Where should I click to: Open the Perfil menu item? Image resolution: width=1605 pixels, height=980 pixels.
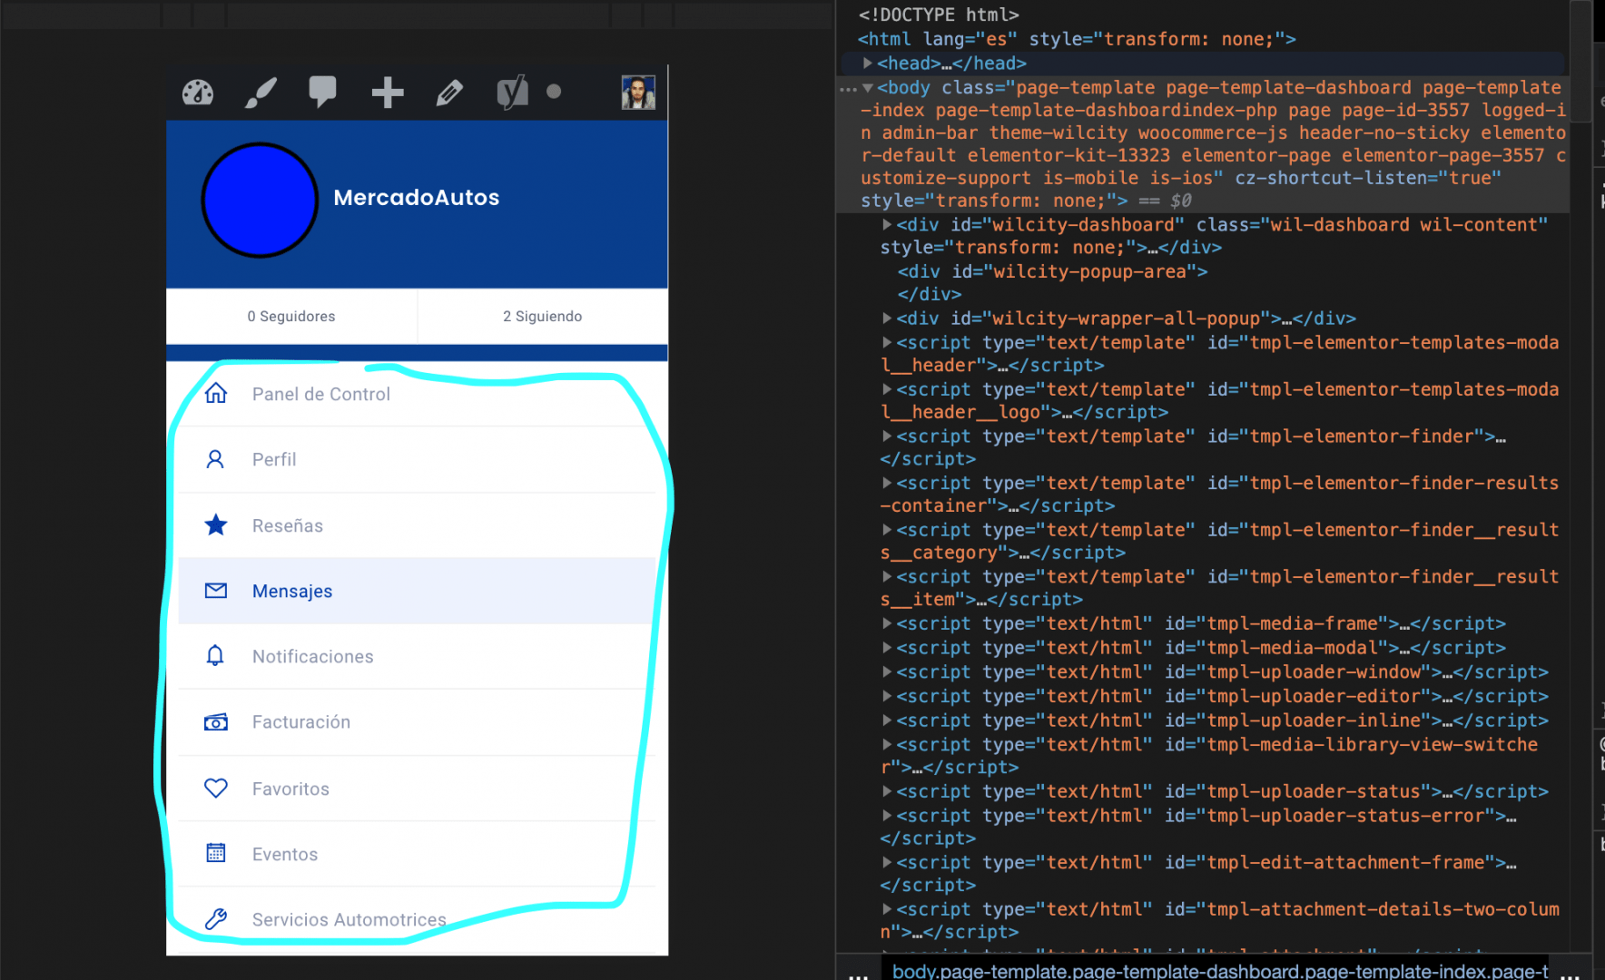tap(417, 459)
